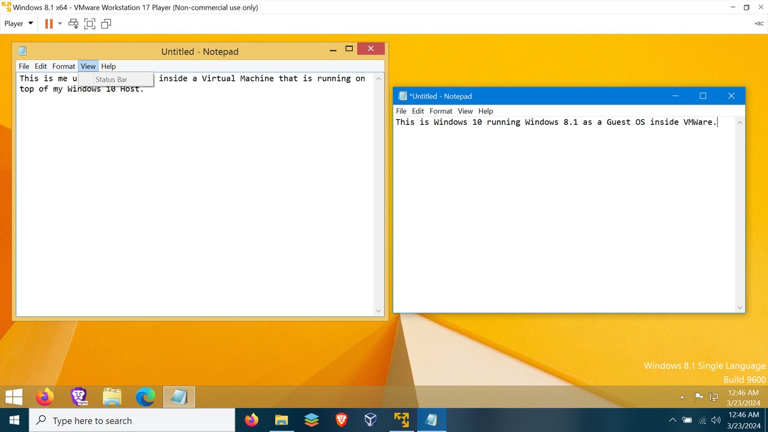Click the Status Bar entry in the View menu
This screenshot has width=768, height=432.
[x=116, y=80]
